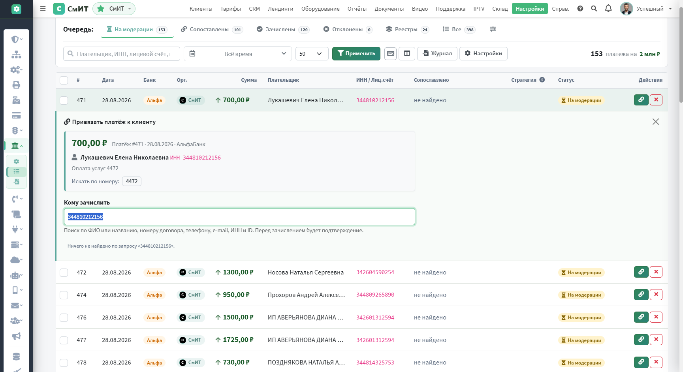Open the robot icon in sidebar
Screen dimensions: 683x372
tap(16, 275)
